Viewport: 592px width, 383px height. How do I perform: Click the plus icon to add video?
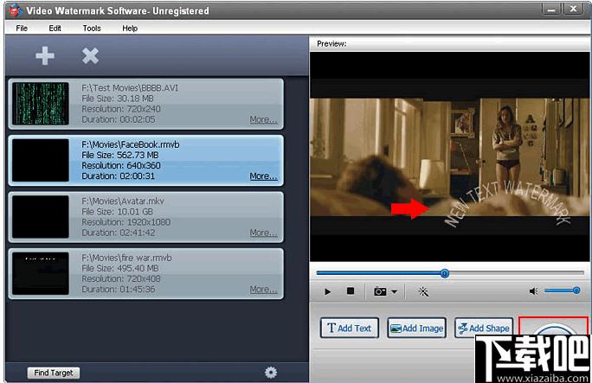coord(45,56)
